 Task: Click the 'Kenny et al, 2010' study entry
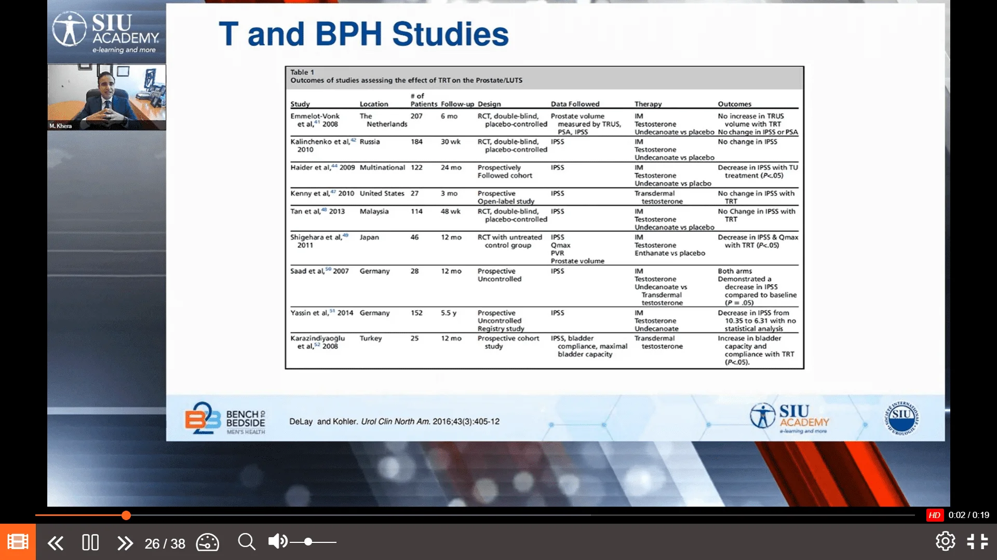[x=322, y=193]
